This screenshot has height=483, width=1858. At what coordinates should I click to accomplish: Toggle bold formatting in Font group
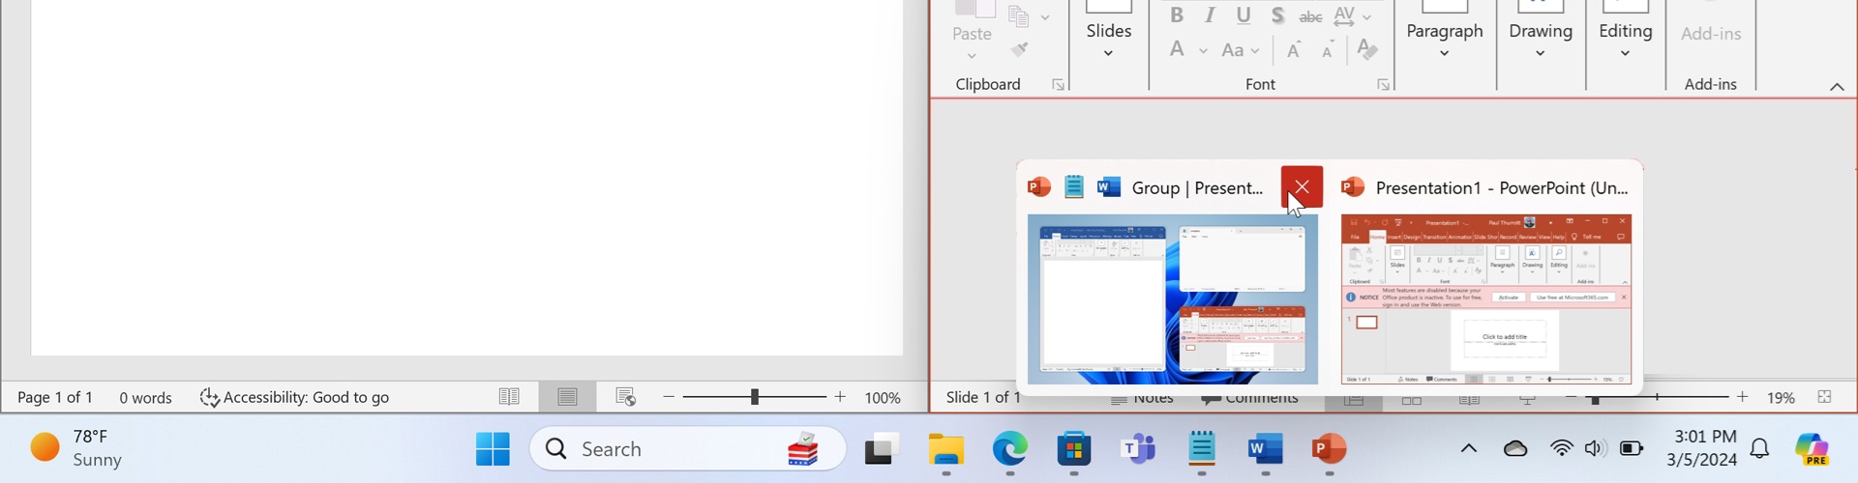click(1177, 15)
